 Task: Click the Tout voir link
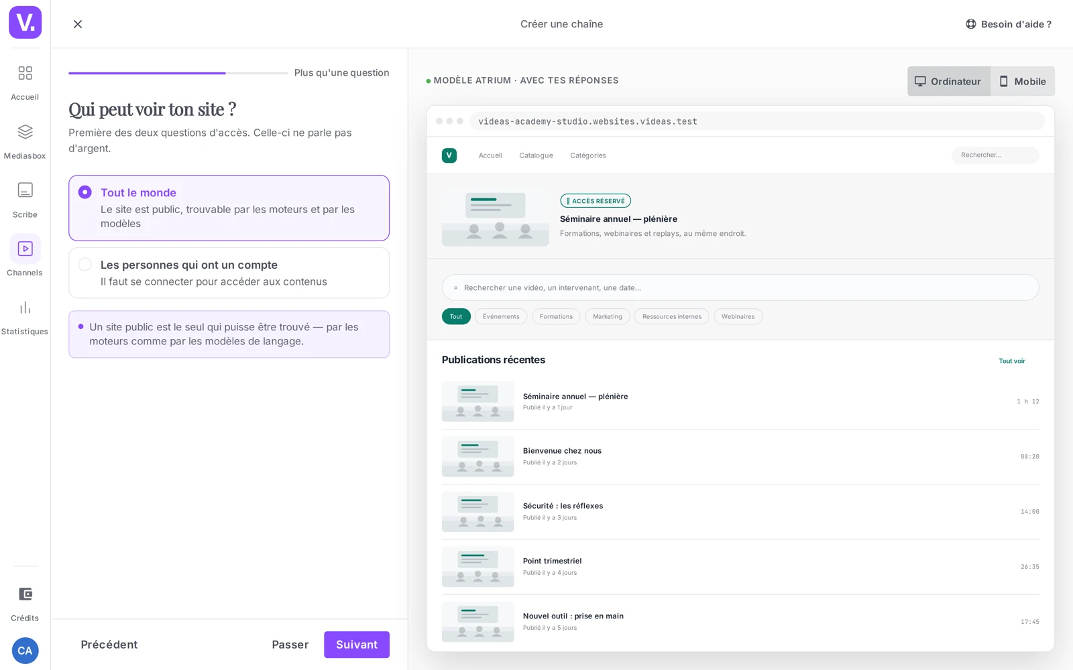point(1012,361)
